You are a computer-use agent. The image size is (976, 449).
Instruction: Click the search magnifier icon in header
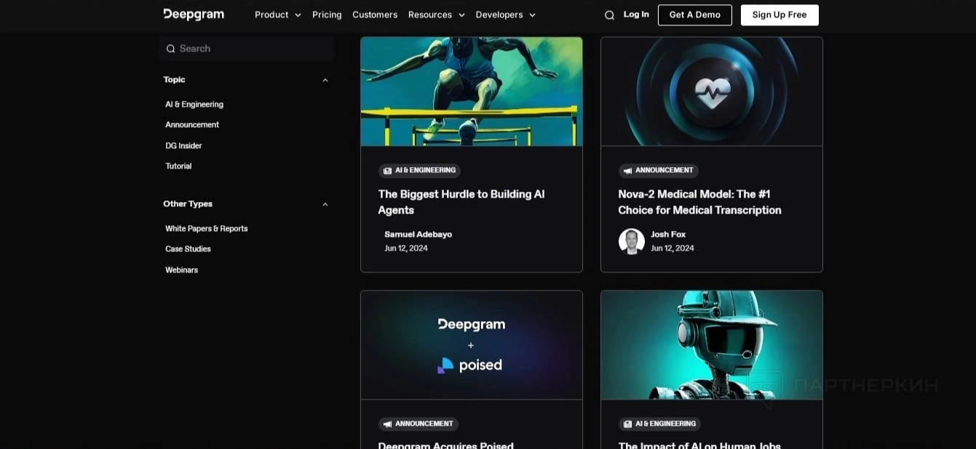click(x=609, y=15)
